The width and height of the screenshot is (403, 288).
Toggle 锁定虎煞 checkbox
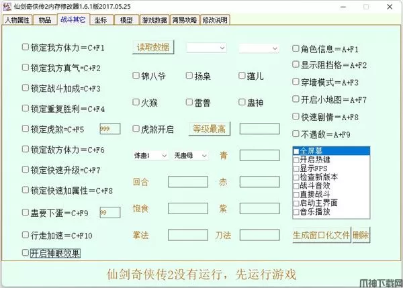pos(26,129)
